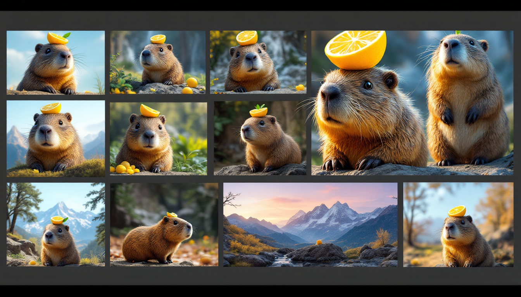This screenshot has width=521, height=297.
Task: Open the large image showing two marmots
Action: coord(412,103)
